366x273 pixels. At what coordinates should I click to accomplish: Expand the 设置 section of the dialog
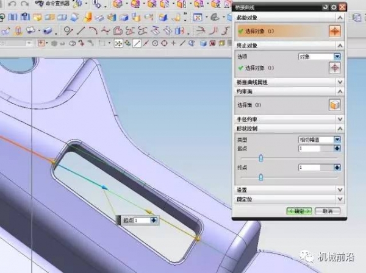point(289,190)
